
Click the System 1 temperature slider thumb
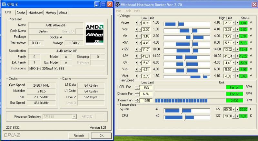182,111
